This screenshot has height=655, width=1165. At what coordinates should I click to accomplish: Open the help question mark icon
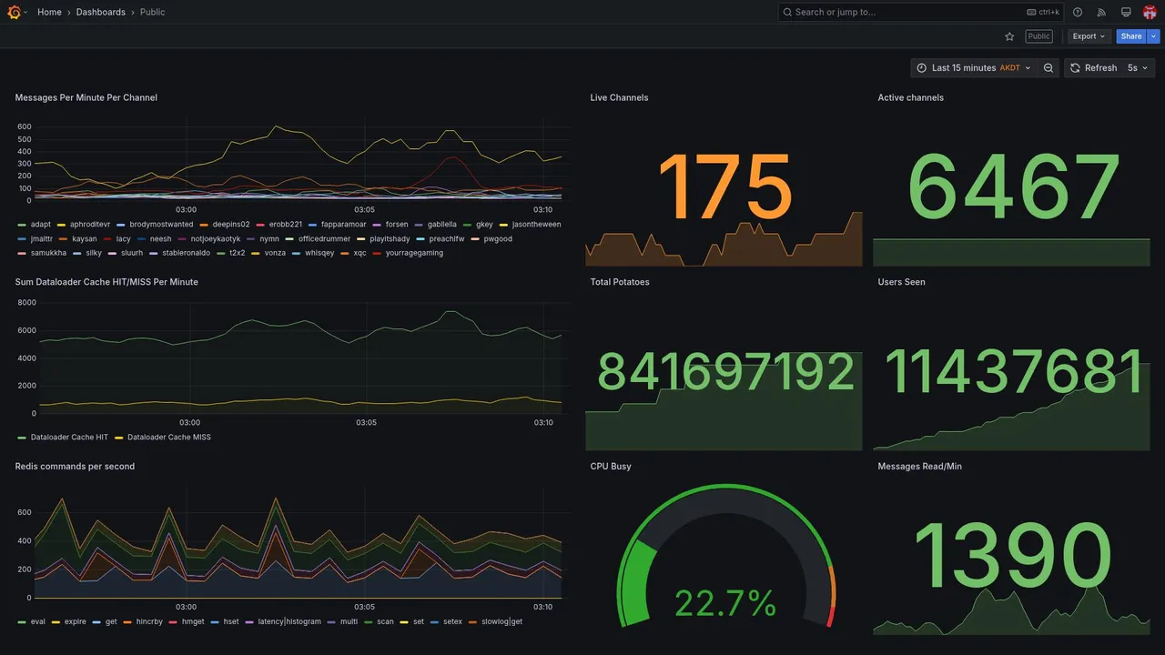pyautogui.click(x=1078, y=12)
